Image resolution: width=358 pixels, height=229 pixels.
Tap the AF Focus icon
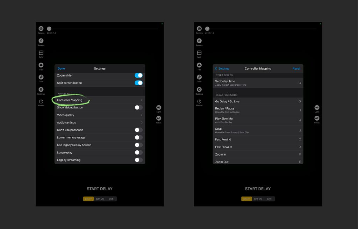click(159, 119)
